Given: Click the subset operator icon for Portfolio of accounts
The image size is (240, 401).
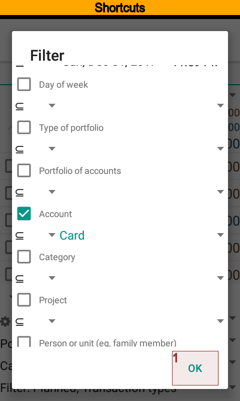Looking at the screenshot, I should click(x=19, y=192).
